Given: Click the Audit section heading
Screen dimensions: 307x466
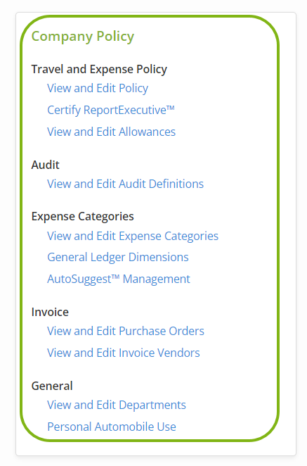Looking at the screenshot, I should 46,165.
